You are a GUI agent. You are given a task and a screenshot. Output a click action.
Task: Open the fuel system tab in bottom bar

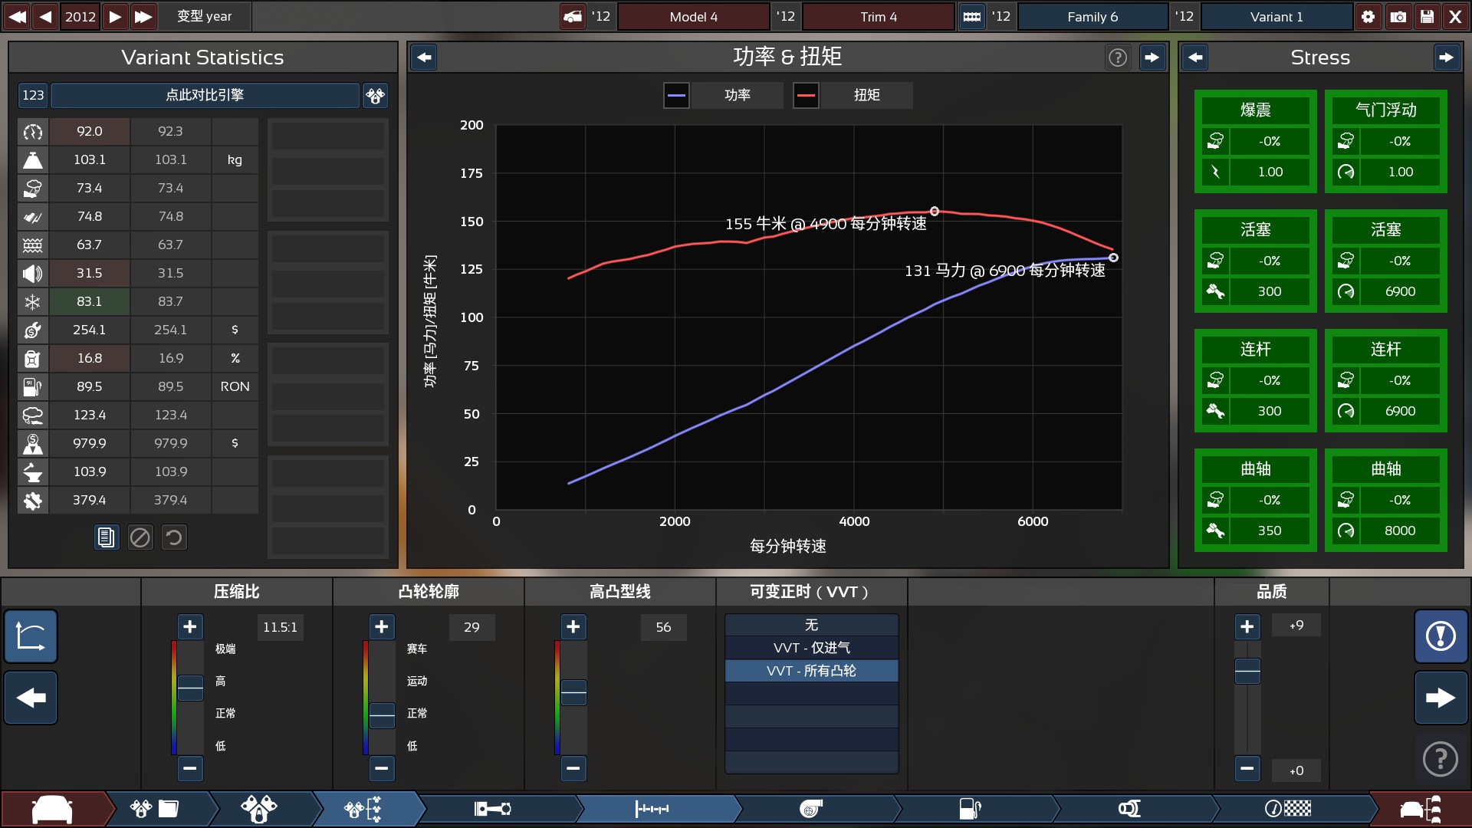(971, 808)
